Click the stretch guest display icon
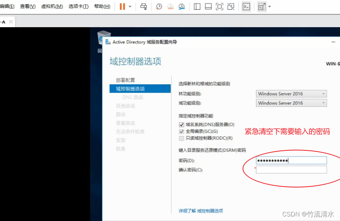 pos(262,7)
